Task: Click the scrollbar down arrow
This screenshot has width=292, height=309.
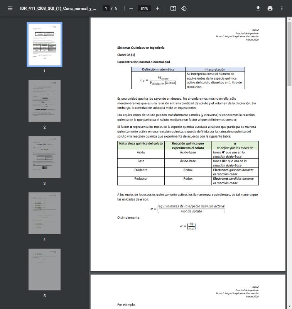Action: (x=289, y=307)
